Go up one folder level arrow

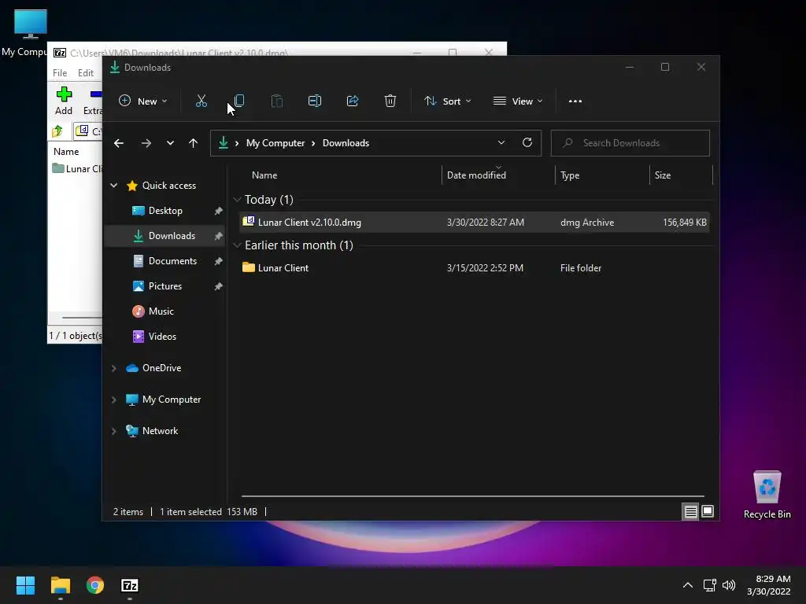tap(194, 143)
